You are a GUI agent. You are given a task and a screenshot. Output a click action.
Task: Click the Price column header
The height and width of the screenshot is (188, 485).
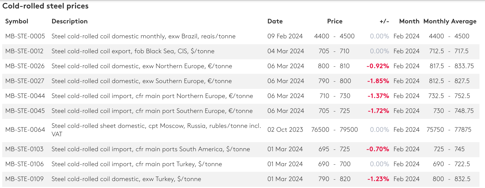tap(335, 21)
